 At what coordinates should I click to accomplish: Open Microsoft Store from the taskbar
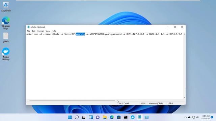pyautogui.click(x=118, y=117)
